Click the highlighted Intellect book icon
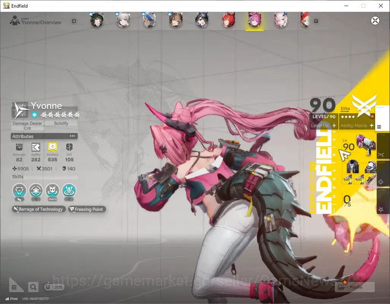Screen dimensions: 390x304 pos(52,147)
